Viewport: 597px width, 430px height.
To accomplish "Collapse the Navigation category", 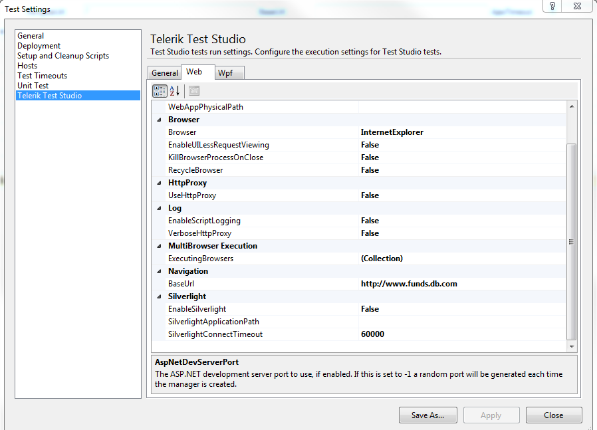I will (x=160, y=271).
